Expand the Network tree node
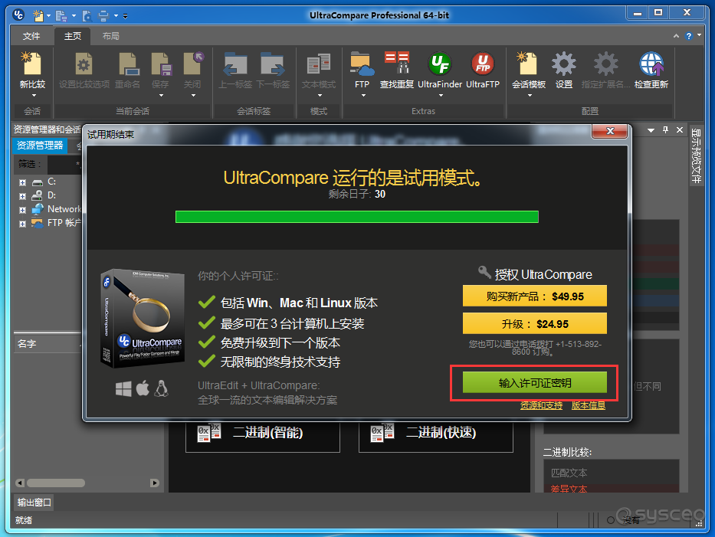Viewport: 715px width, 537px height. click(22, 210)
